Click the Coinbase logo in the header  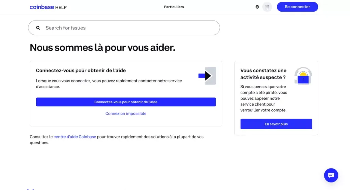coord(42,7)
